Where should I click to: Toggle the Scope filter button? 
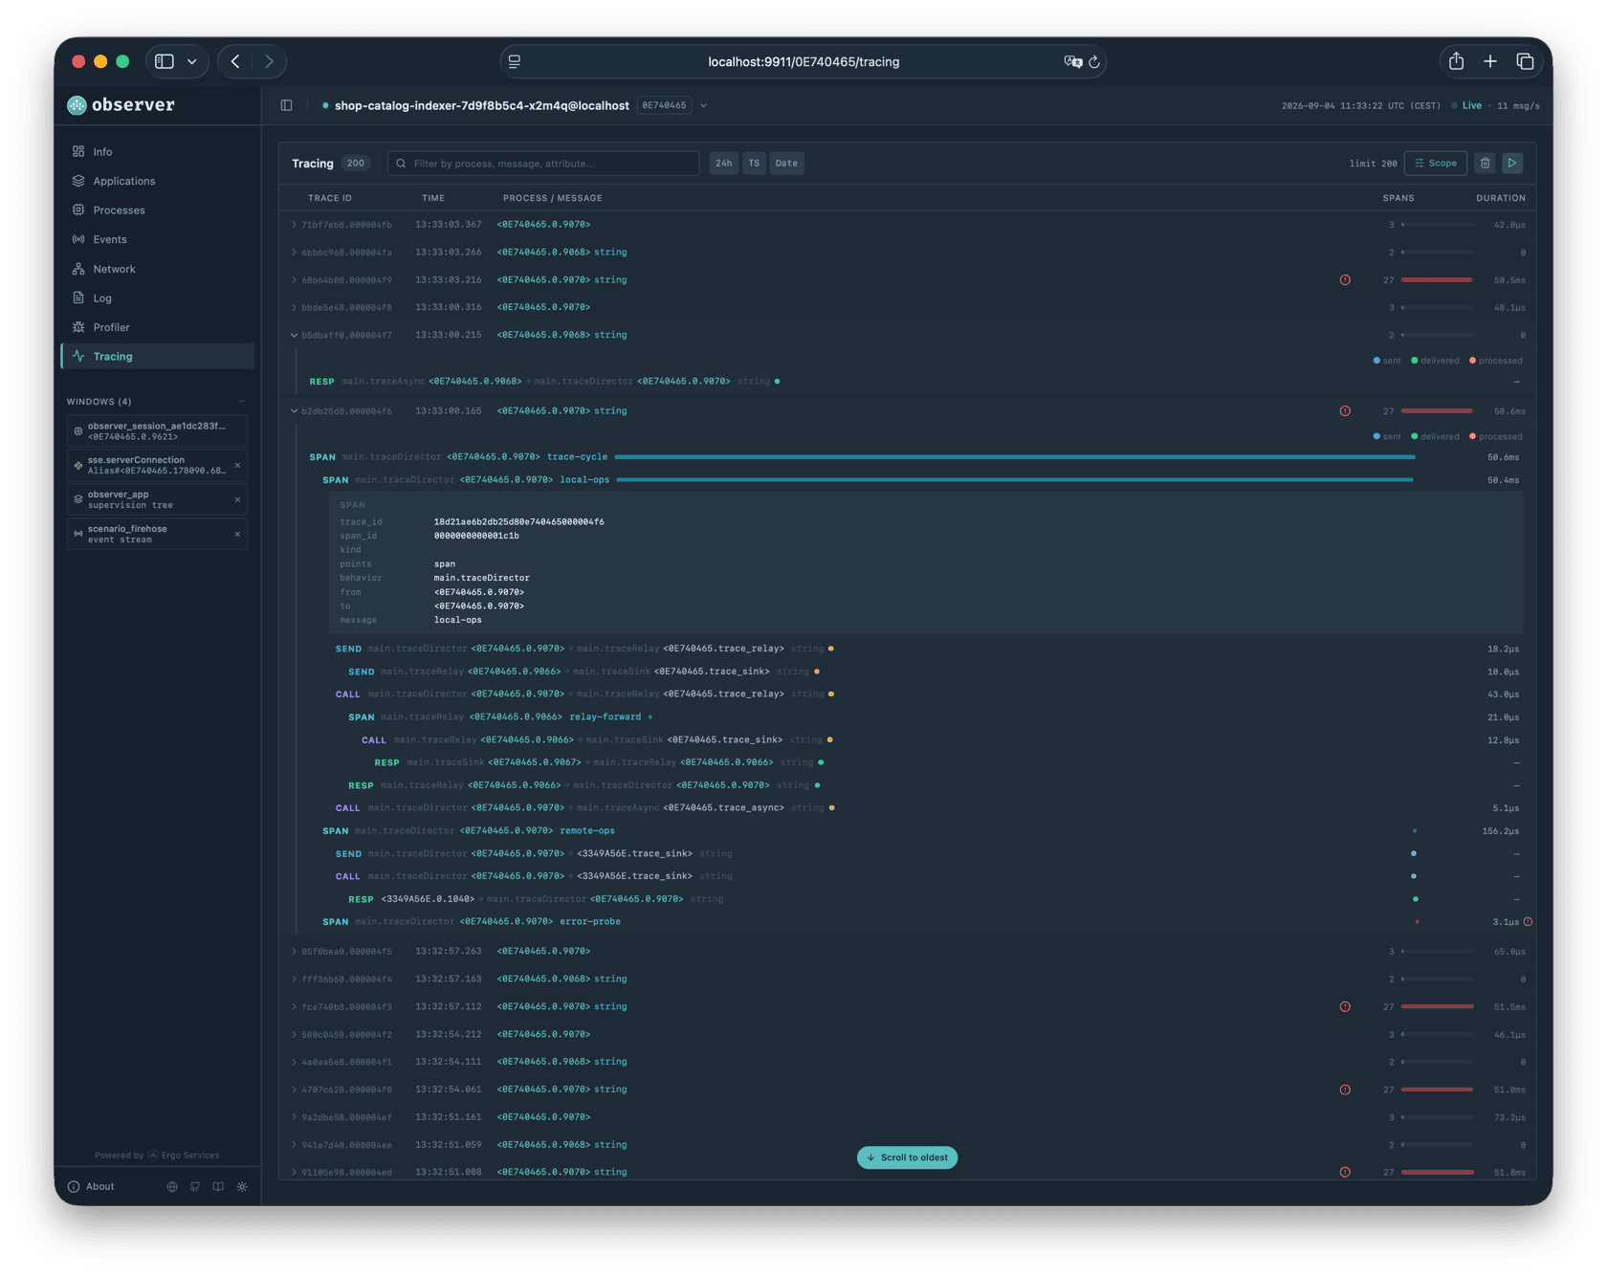click(1436, 164)
